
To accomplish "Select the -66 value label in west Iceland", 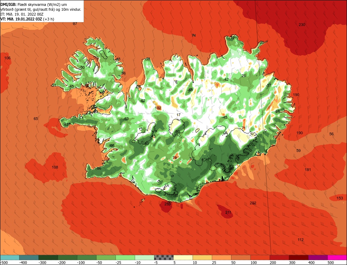I will click(112, 146).
